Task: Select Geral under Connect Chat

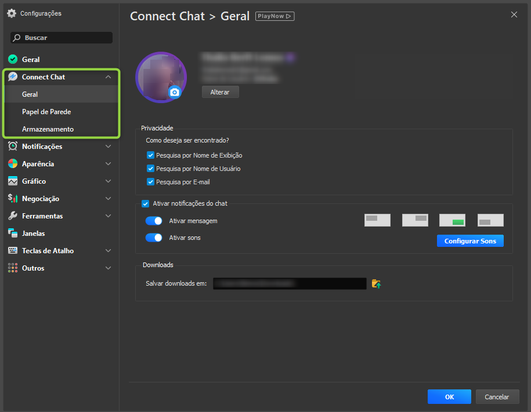Action: (x=62, y=94)
